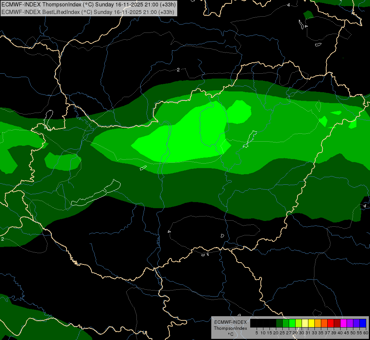Click legend scale value 5

coord(257,333)
